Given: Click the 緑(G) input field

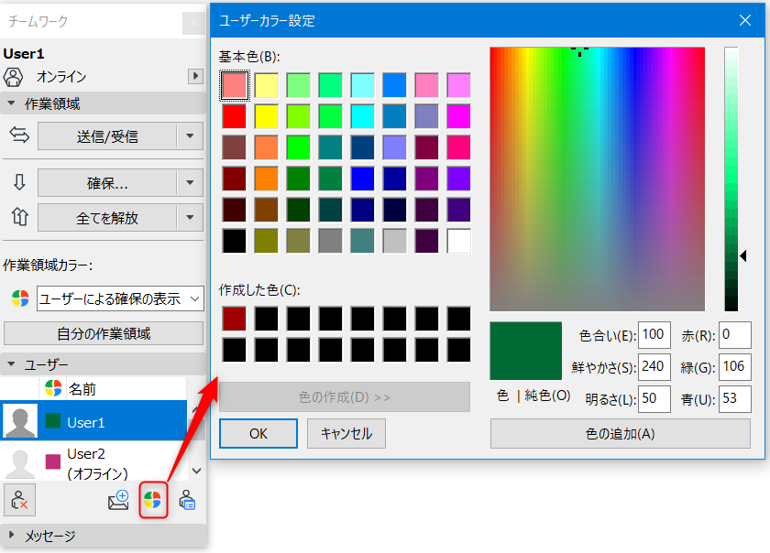Looking at the screenshot, I should [734, 367].
